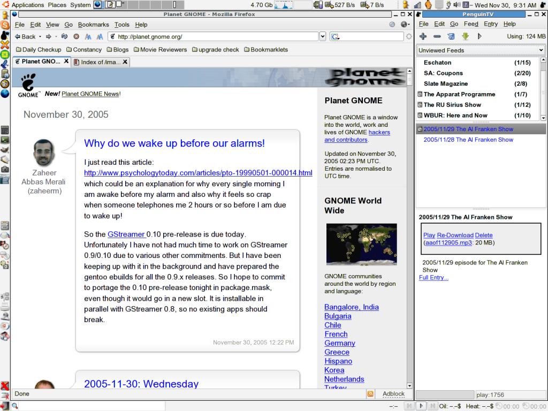Open the PenguinTV Feed menu
The image size is (548, 411).
click(x=471, y=24)
